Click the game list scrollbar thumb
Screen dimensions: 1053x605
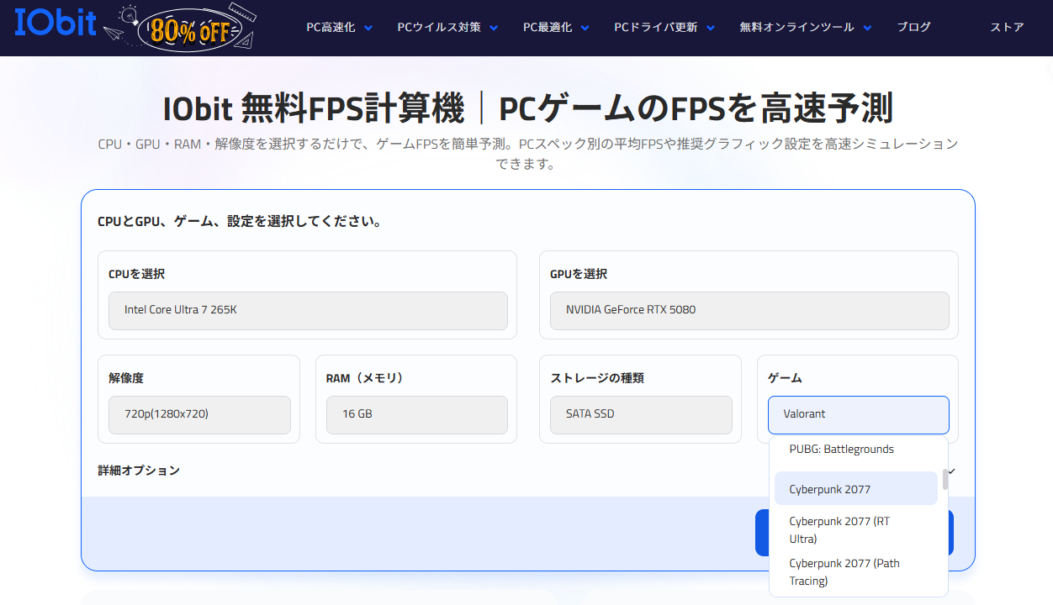[x=945, y=479]
